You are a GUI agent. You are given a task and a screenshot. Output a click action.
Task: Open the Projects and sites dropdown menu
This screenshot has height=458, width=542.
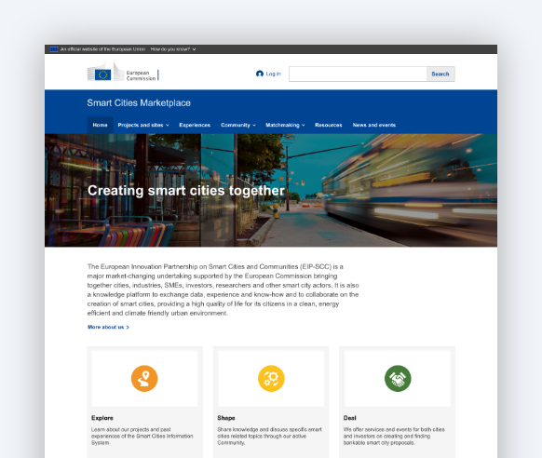tap(143, 125)
